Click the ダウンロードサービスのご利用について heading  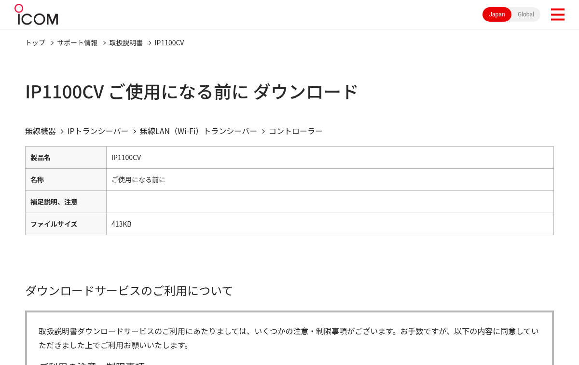tap(129, 291)
